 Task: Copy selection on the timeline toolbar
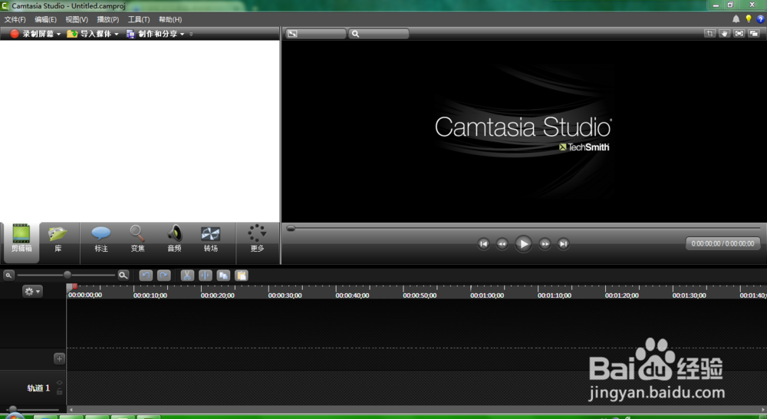click(x=223, y=275)
